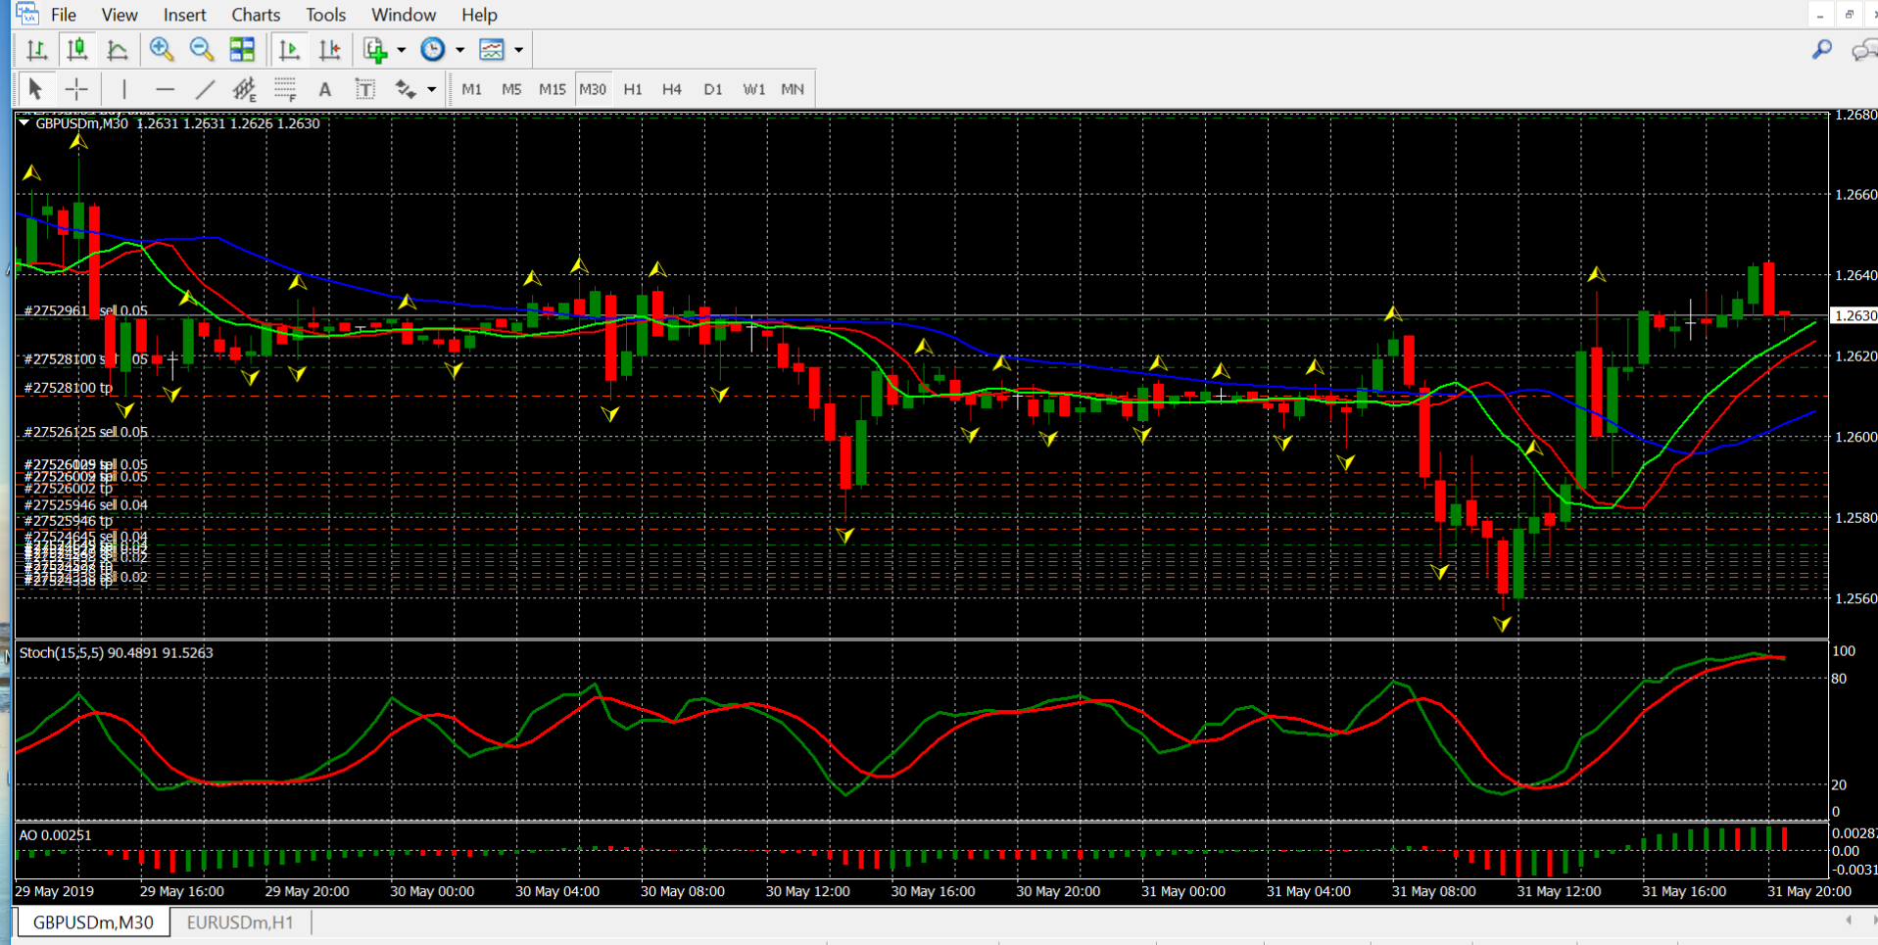The width and height of the screenshot is (1878, 945).
Task: Open the chat speech bubbles icon
Action: (1863, 50)
